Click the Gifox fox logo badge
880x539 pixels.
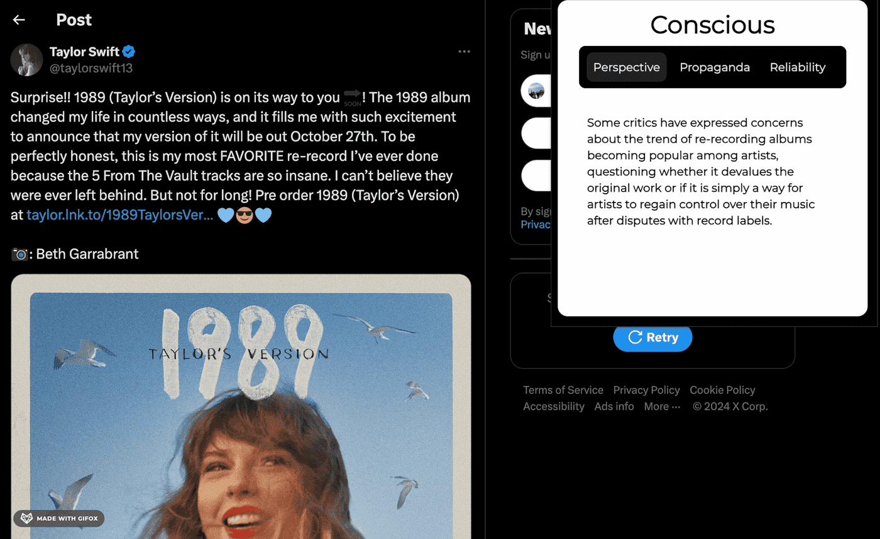coord(27,519)
